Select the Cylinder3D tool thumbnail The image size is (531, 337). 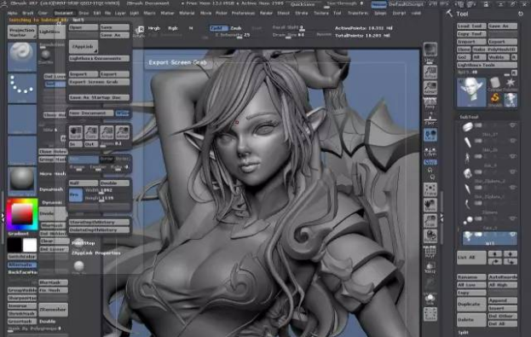[494, 84]
